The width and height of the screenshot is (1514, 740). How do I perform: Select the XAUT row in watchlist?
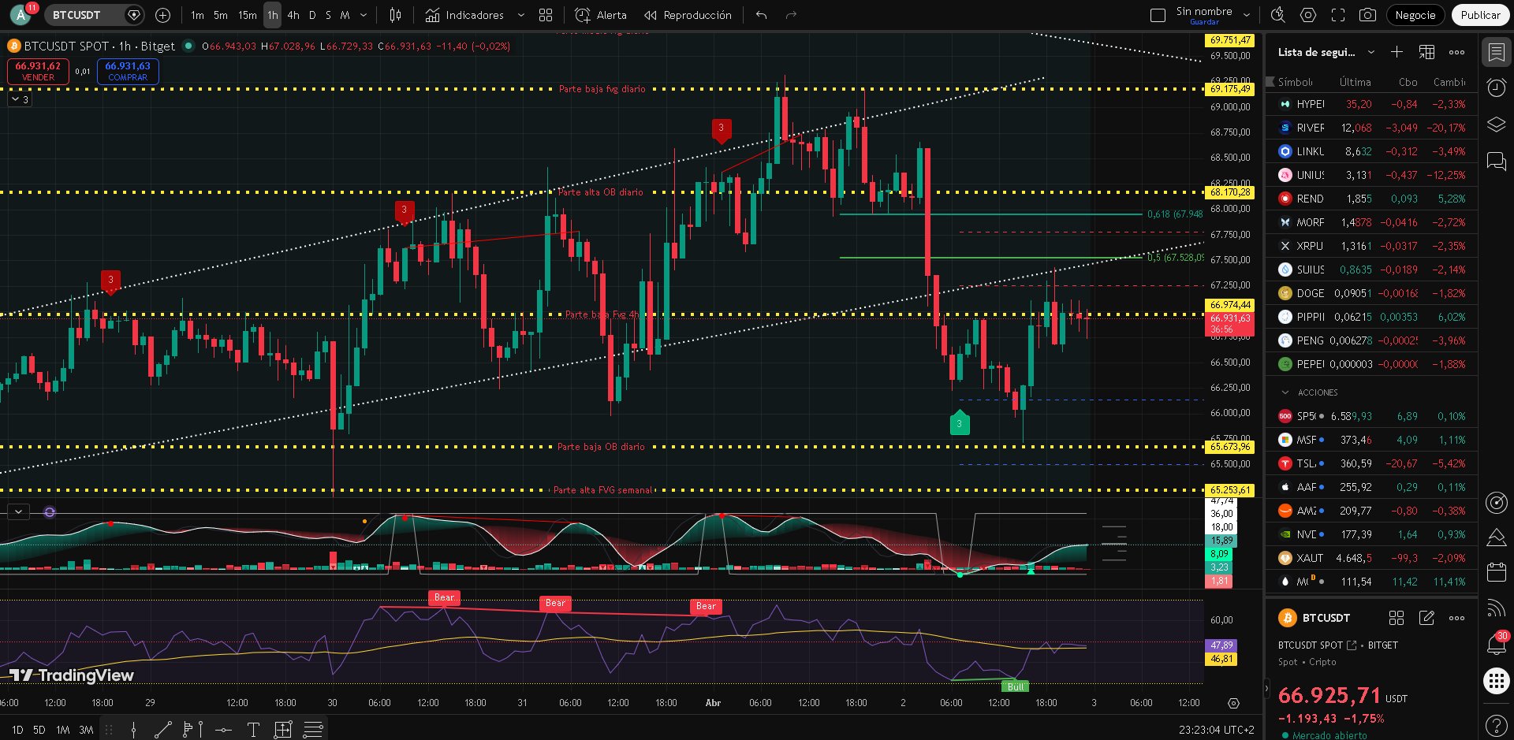coord(1371,558)
